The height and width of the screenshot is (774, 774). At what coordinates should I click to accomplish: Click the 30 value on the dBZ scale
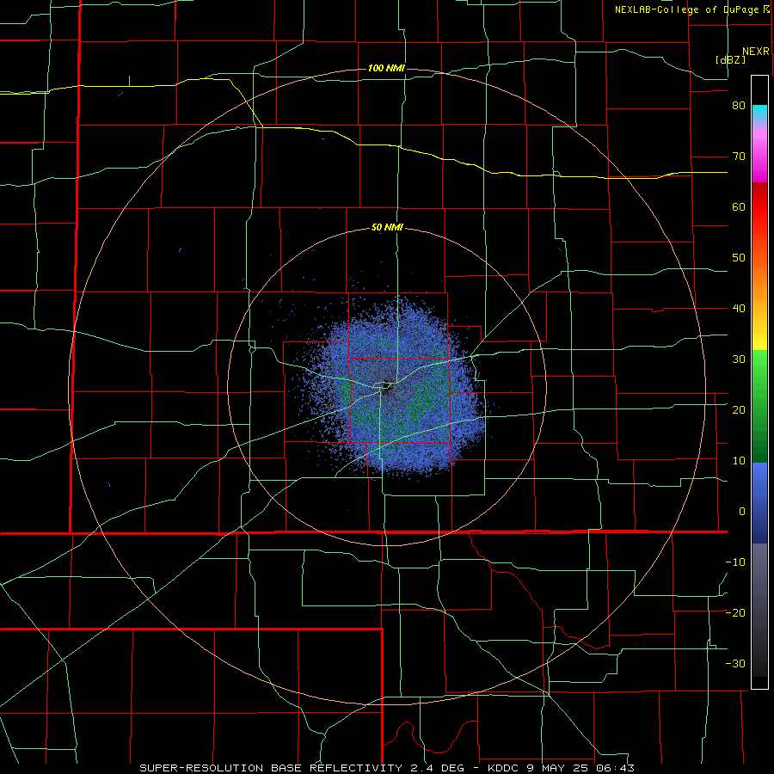pos(739,359)
